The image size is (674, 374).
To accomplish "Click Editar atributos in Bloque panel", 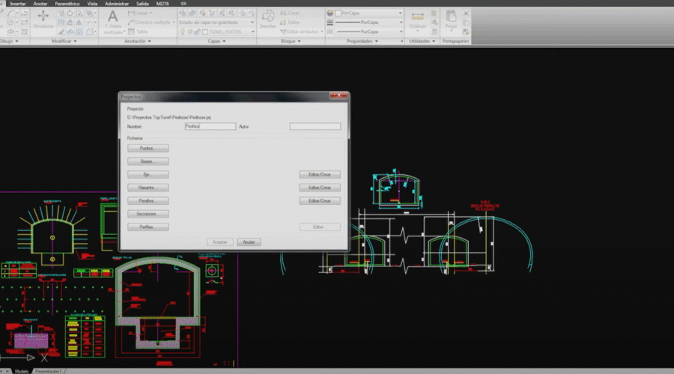I will [300, 32].
